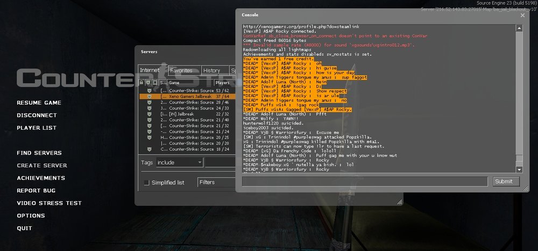Image resolution: width=538 pixels, height=251 pixels.
Task: Click the VAC shield icon on the 18 / 24 row
Action: (149, 149)
